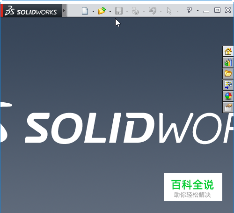Click the Save floppy disk icon
The height and width of the screenshot is (213, 234).
click(x=119, y=11)
